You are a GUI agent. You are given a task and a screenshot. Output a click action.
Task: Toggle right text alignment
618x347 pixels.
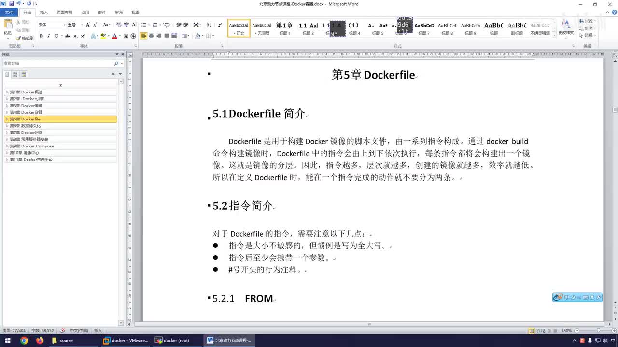click(x=159, y=36)
